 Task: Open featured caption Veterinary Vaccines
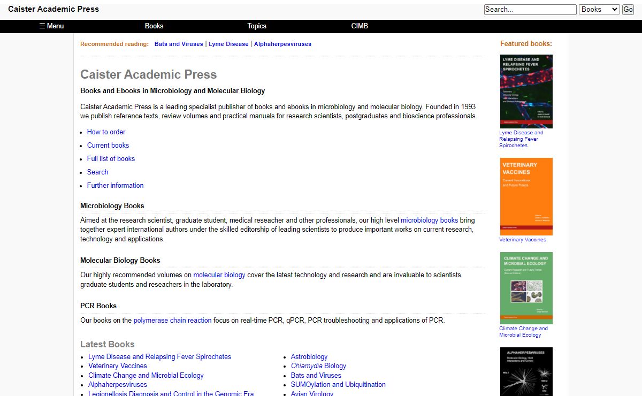(x=523, y=240)
